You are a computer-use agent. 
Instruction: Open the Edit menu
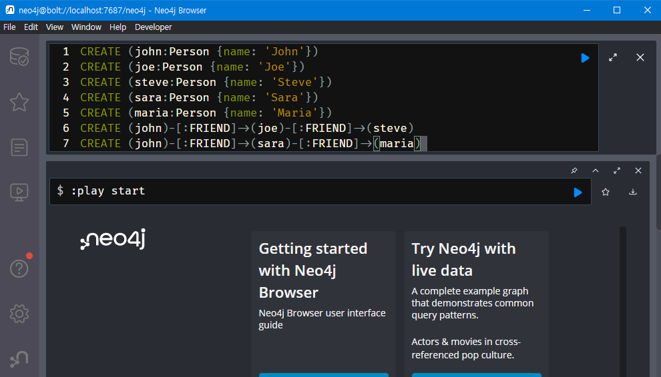[31, 27]
